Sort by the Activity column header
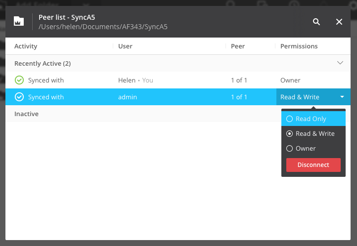The image size is (357, 246). coord(26,46)
